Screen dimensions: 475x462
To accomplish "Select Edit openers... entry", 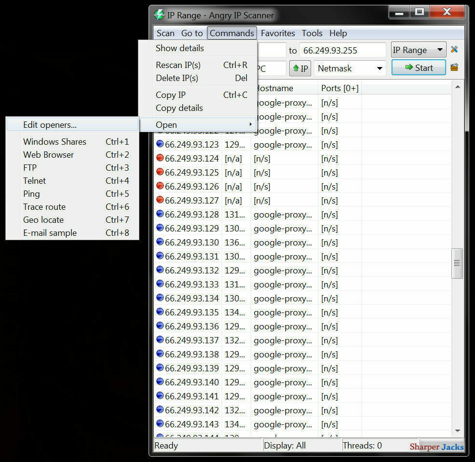I will [x=72, y=124].
